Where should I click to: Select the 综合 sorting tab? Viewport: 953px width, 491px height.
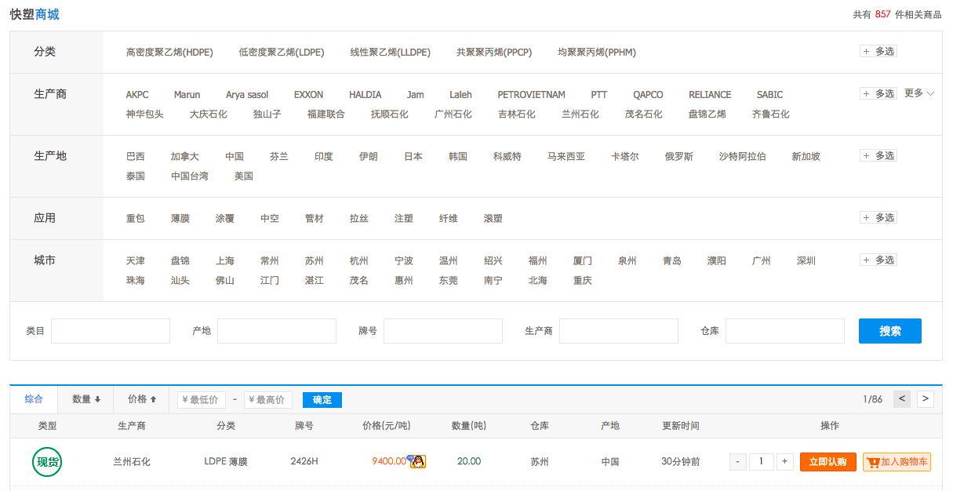(34, 399)
